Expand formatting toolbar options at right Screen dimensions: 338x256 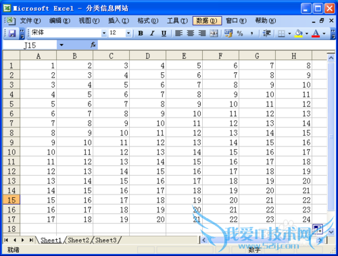(333, 34)
